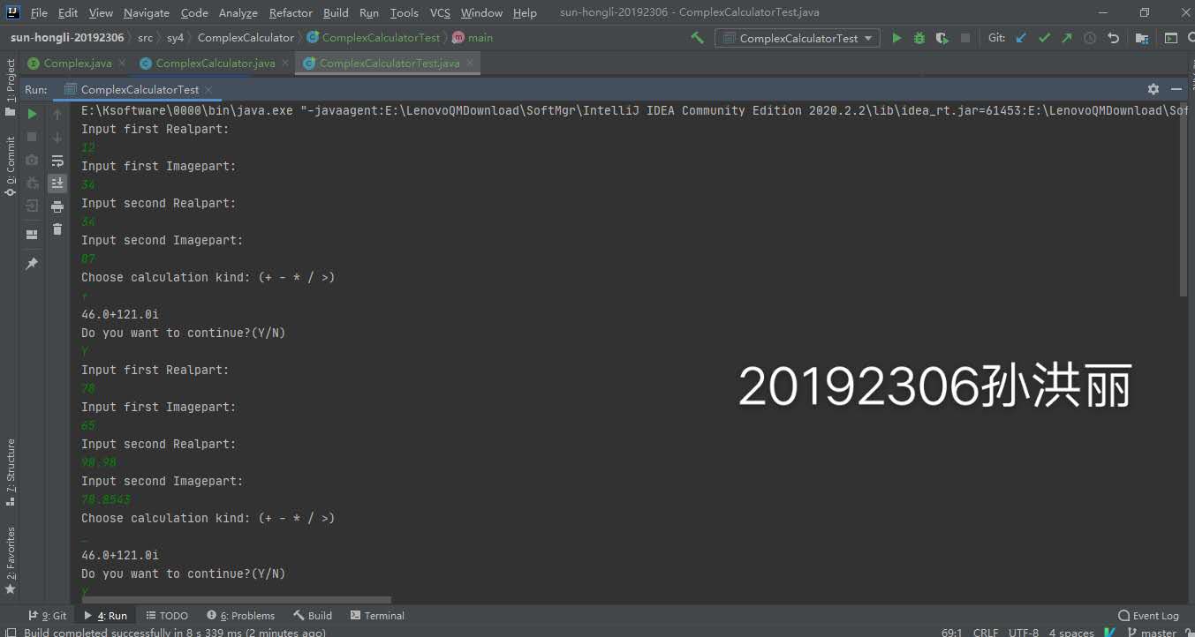1195x637 pixels.
Task: Open the TODO tool window tab
Action: 167,616
